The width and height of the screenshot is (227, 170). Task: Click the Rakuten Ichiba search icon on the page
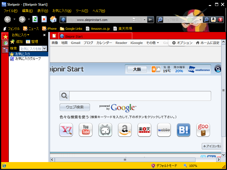pos(144,130)
